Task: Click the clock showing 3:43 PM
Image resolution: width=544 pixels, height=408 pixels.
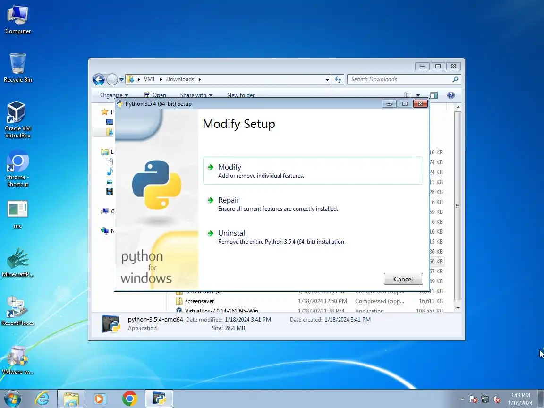Action: point(520,399)
